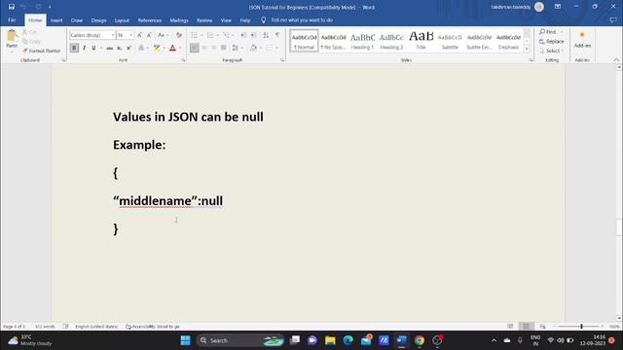The height and width of the screenshot is (350, 623).
Task: Switch to the Review tab
Action: coord(204,20)
